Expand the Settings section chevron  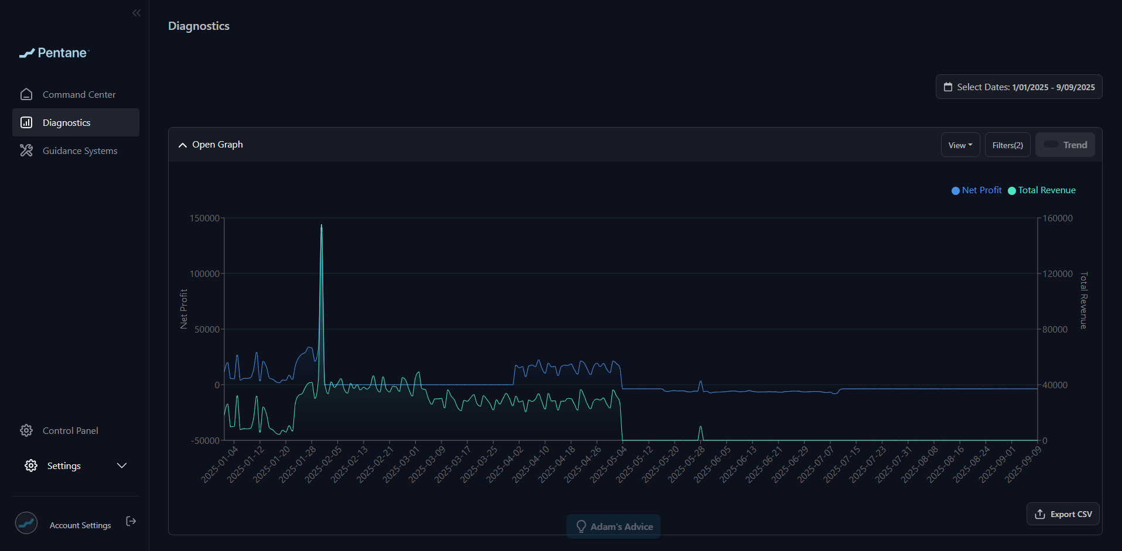click(122, 466)
